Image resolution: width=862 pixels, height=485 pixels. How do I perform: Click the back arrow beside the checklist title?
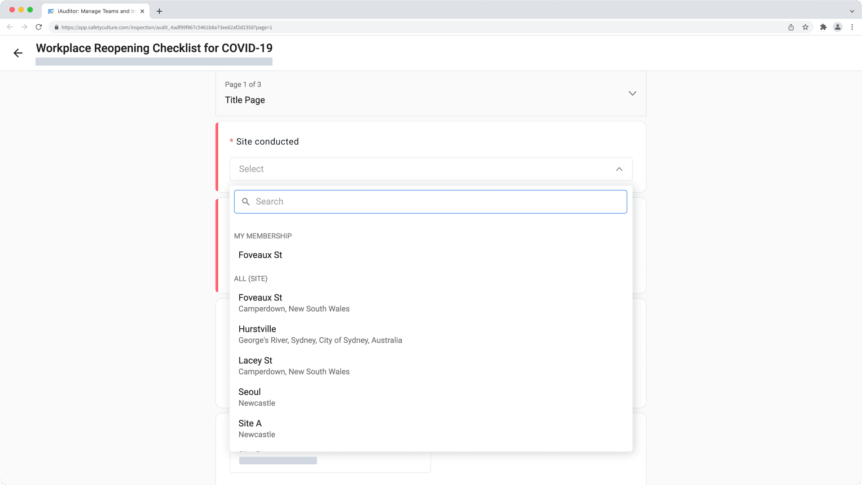18,53
